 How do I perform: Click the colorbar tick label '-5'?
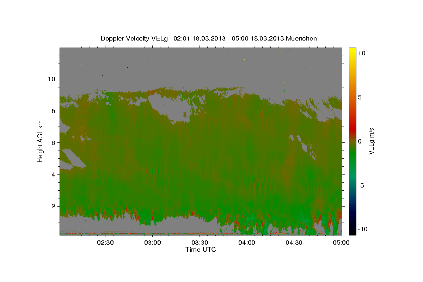(361, 185)
